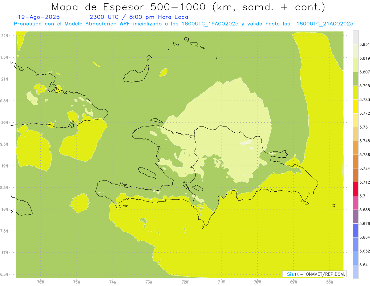The width and height of the screenshot is (370, 286).
Task: Click the 9.5N latitude axis label
Action: click(4, 144)
